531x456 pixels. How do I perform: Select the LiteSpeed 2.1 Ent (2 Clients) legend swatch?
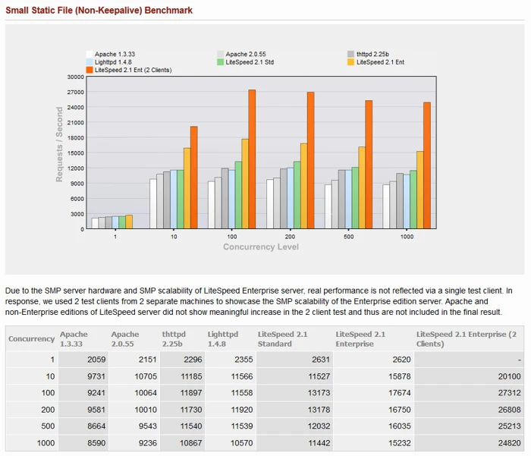pyautogui.click(x=90, y=70)
